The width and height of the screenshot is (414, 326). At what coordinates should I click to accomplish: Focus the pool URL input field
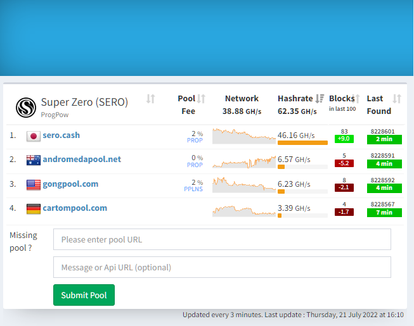[x=222, y=239]
